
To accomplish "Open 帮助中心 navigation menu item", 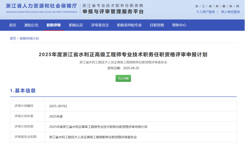I will (x=179, y=25).
